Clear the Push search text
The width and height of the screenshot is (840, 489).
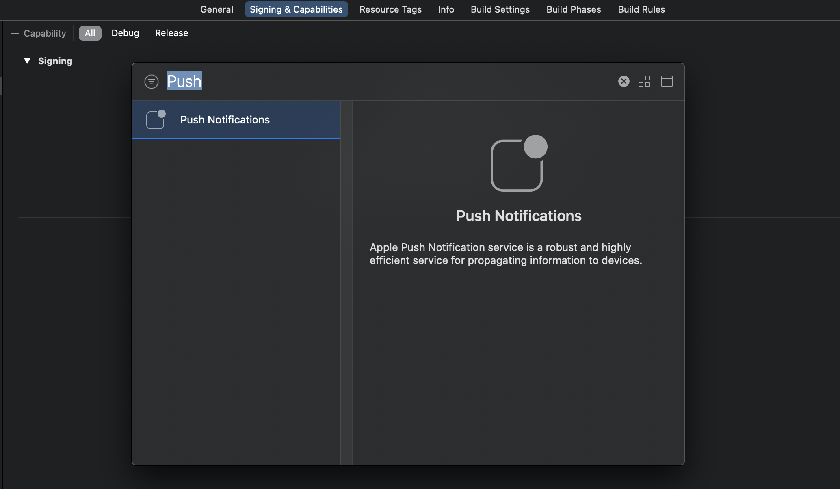624,82
